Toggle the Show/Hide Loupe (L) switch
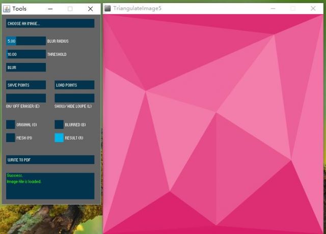326x234 pixels. 74,98
